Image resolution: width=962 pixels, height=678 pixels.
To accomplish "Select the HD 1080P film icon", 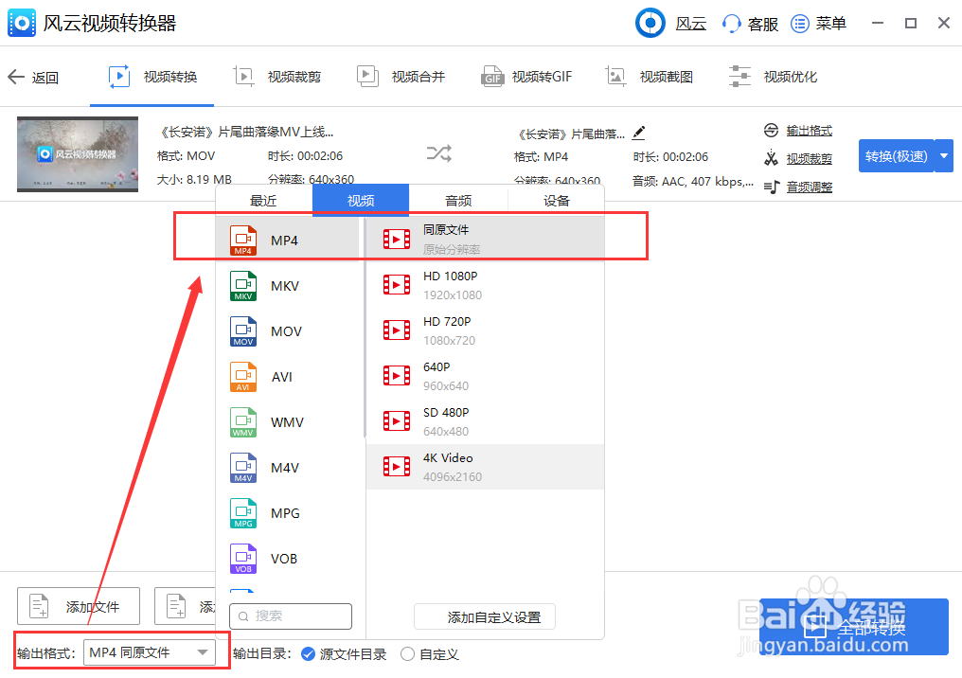I will tap(397, 285).
